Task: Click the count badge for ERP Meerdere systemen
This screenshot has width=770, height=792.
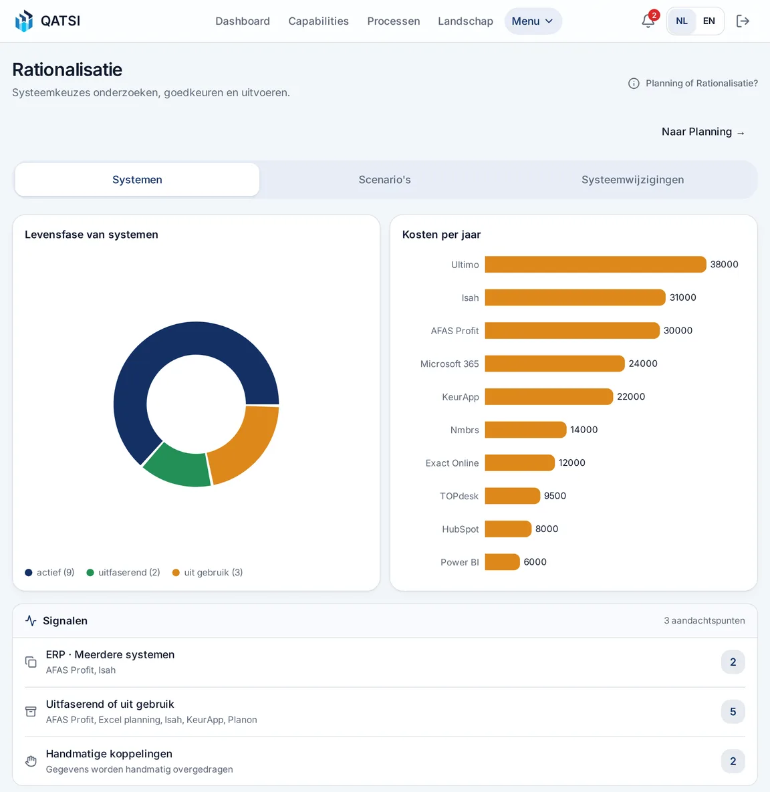Action: tap(733, 662)
